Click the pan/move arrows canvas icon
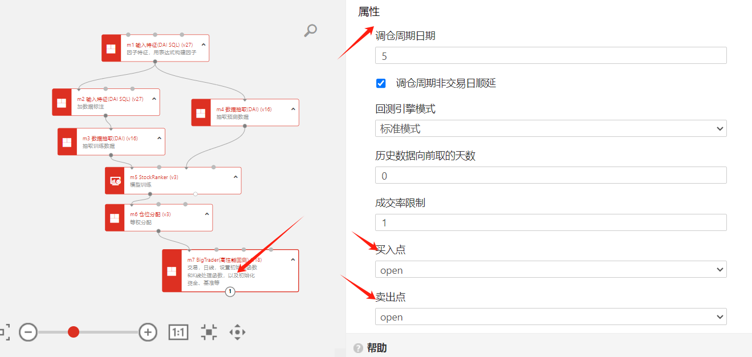The width and height of the screenshot is (752, 357). coord(237,332)
